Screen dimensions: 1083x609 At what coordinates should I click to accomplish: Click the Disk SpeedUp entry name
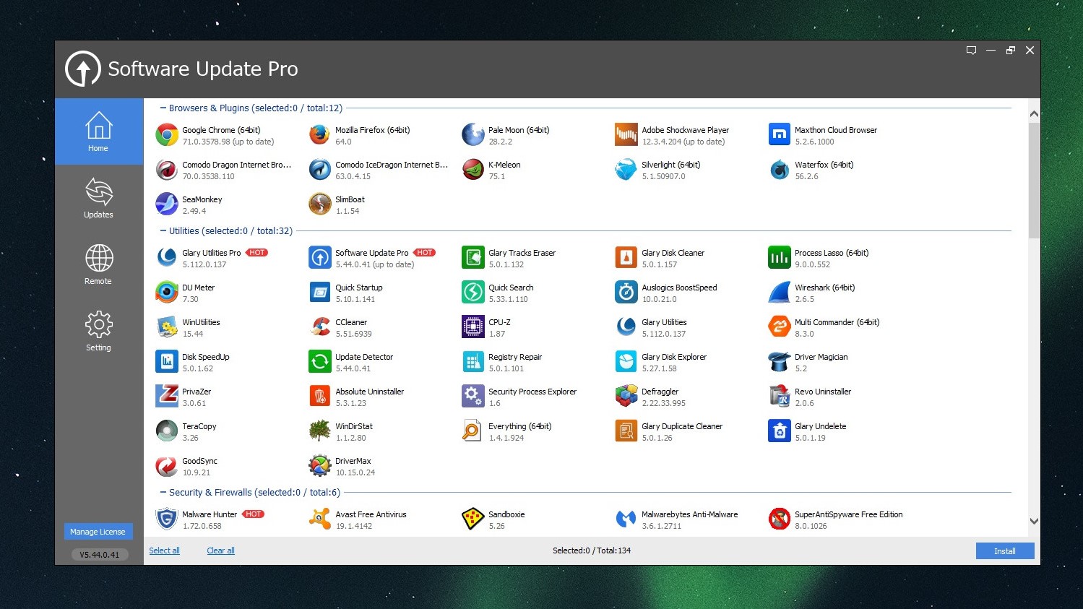click(x=206, y=357)
